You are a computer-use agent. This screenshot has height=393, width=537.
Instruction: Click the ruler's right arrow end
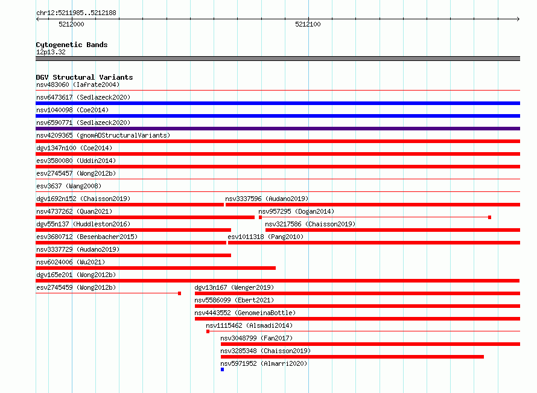click(x=518, y=19)
